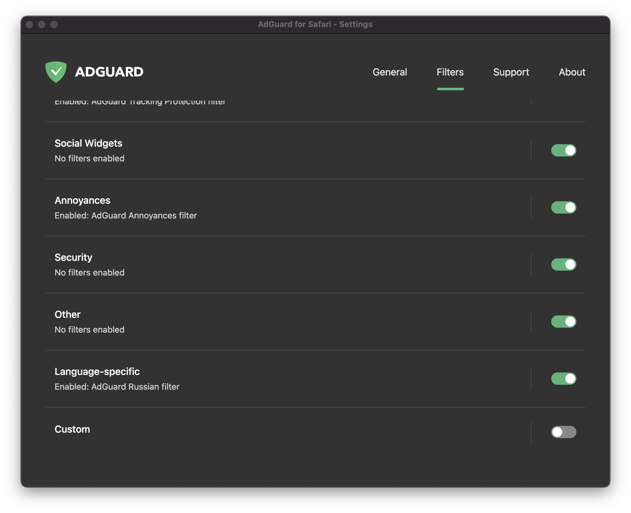Click 'No filters enabled' under Security
Screen dimensions: 631x513
click(x=90, y=272)
